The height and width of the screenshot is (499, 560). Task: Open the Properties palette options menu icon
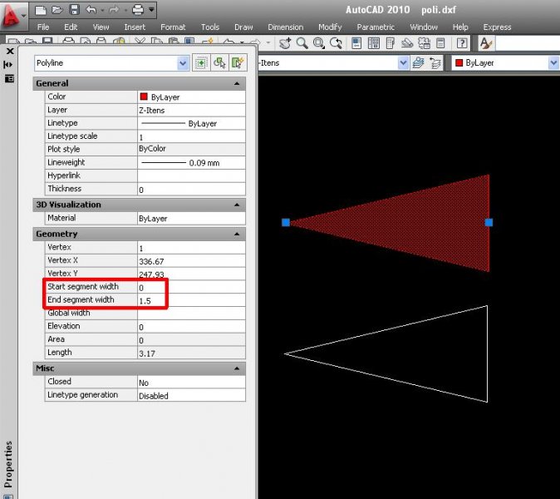[x=9, y=78]
